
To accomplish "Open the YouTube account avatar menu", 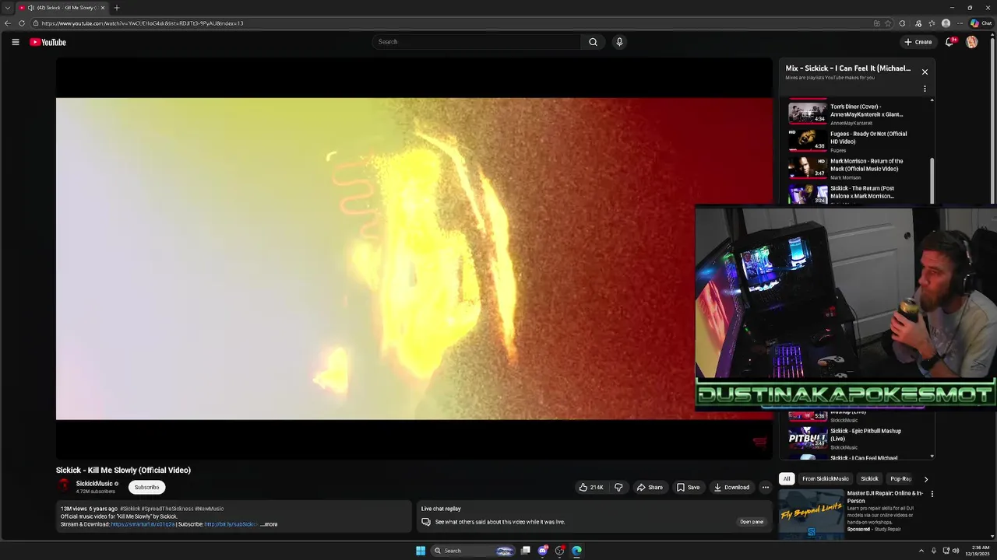I will point(971,42).
